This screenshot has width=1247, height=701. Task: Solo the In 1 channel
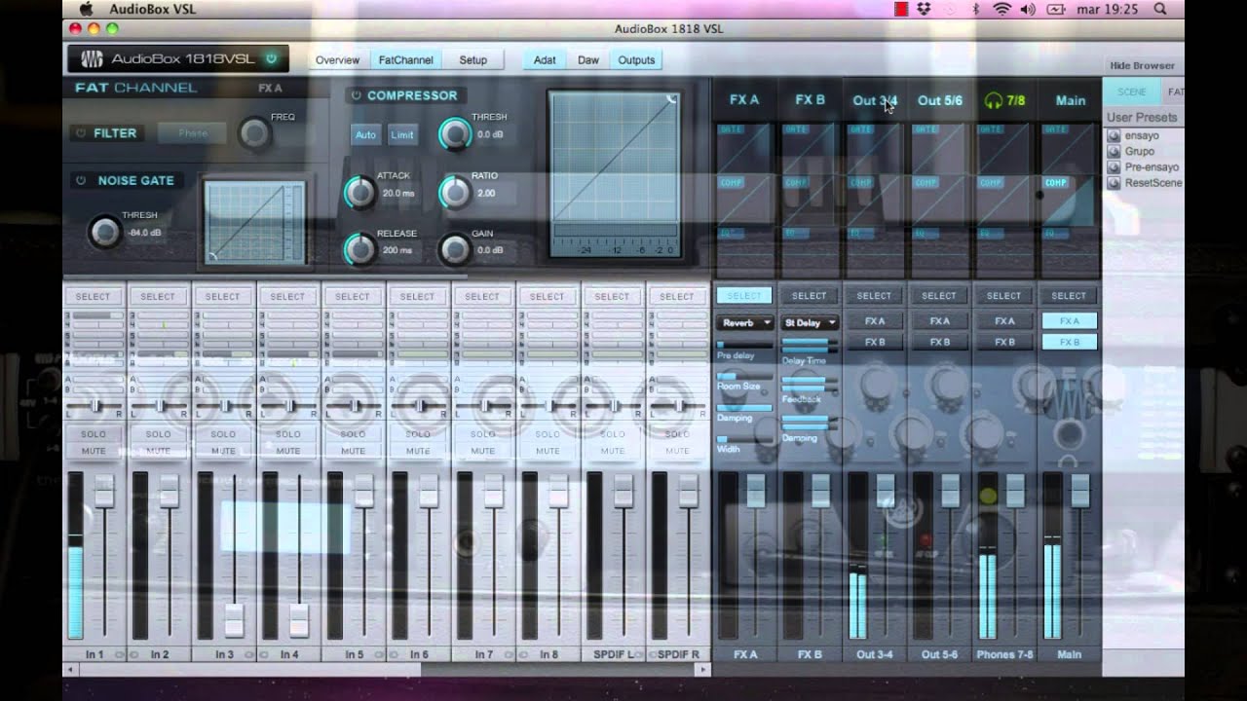click(x=94, y=434)
